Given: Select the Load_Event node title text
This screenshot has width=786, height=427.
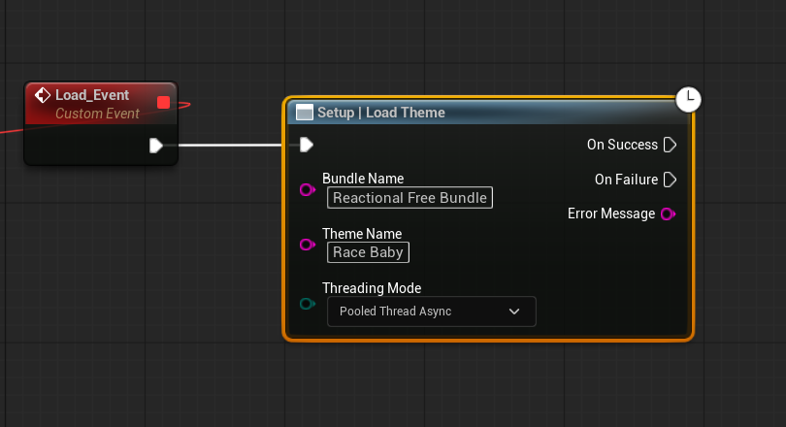Looking at the screenshot, I should [x=92, y=95].
